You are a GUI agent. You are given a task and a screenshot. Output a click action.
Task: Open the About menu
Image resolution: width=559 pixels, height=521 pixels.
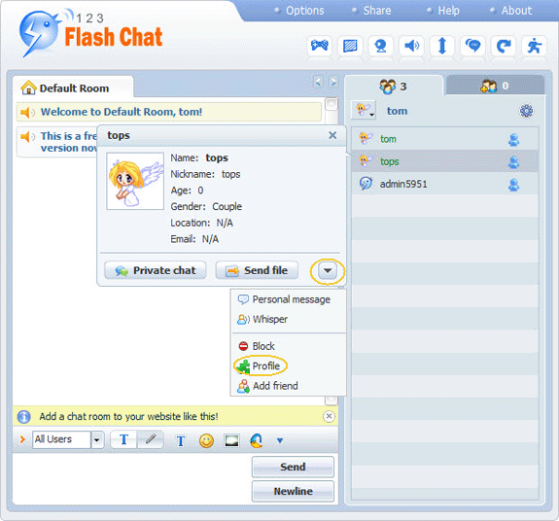[x=516, y=11]
